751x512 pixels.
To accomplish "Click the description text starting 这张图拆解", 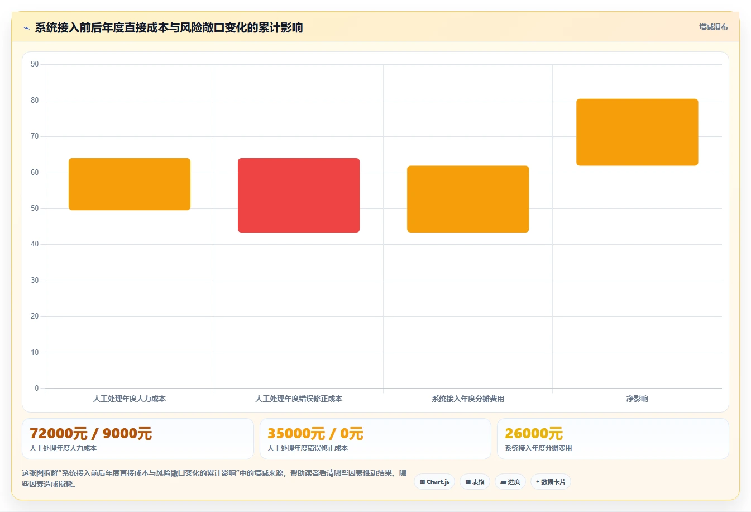I will pos(214,478).
